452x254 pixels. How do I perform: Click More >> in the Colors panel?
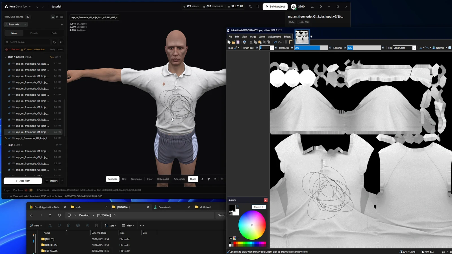(x=258, y=207)
